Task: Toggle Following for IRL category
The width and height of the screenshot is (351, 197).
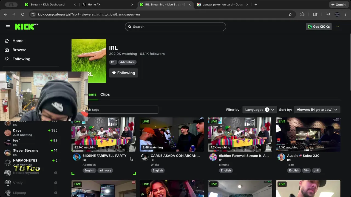Action: point(124,73)
